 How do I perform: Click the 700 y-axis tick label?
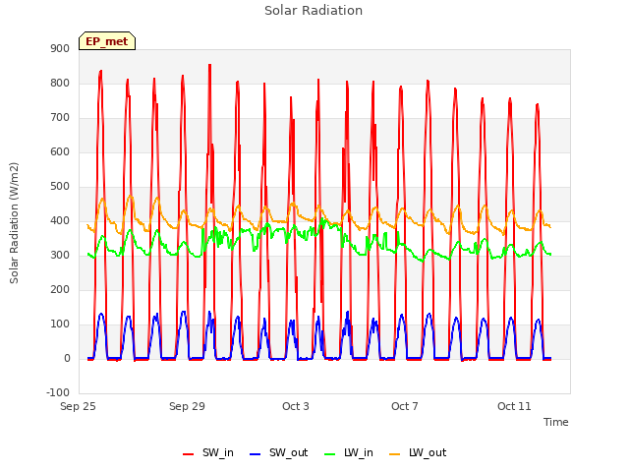[60, 118]
